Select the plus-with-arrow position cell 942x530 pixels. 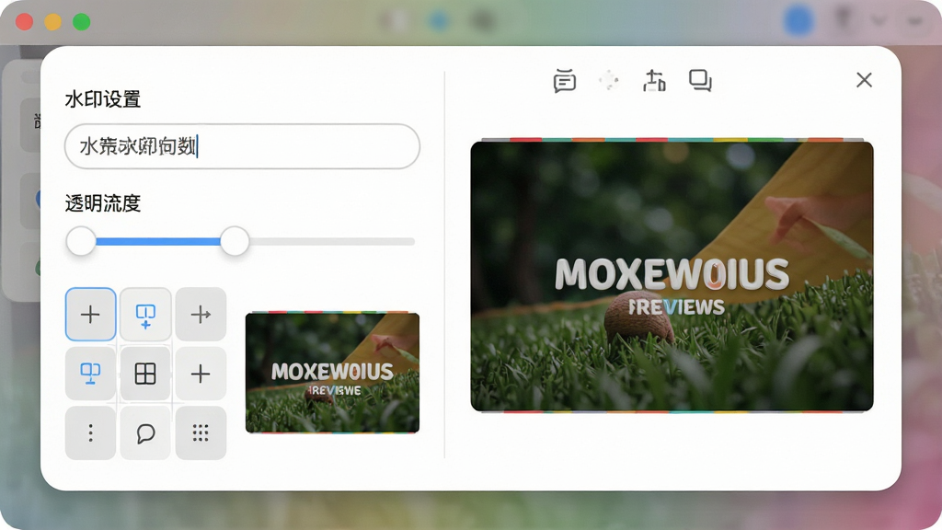tap(201, 314)
